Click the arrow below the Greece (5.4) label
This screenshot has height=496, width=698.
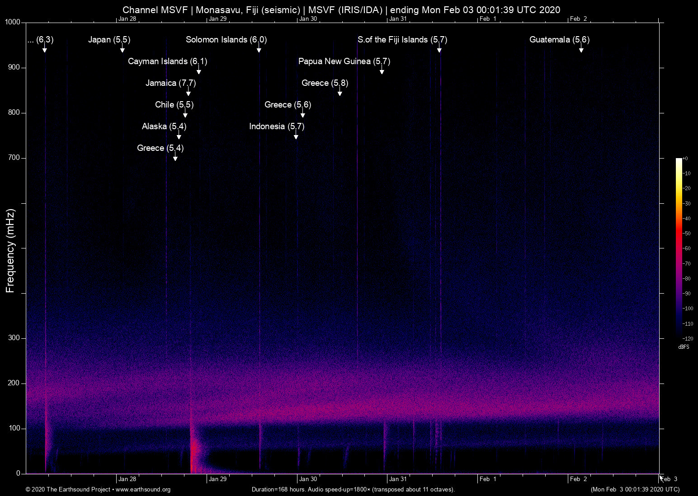[175, 158]
